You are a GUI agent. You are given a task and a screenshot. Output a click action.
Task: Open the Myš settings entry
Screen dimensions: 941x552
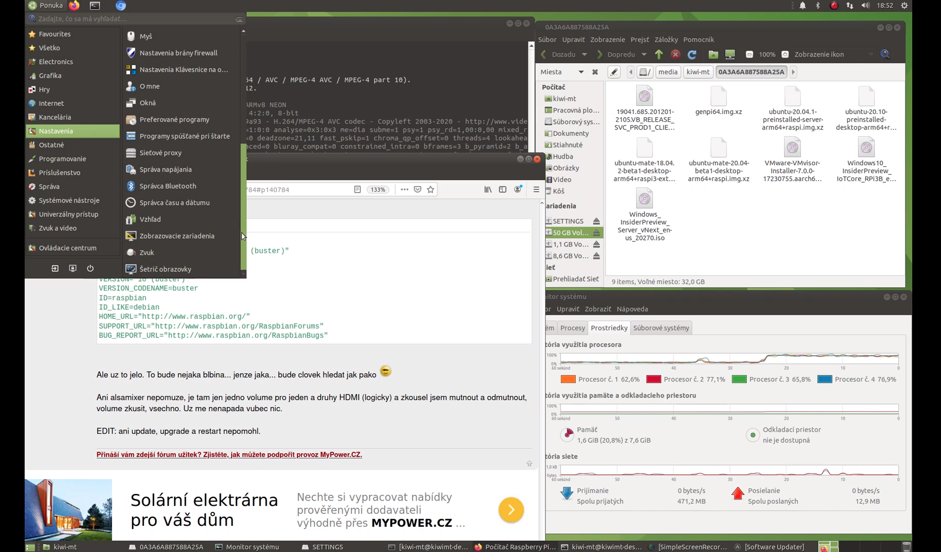[x=182, y=36]
